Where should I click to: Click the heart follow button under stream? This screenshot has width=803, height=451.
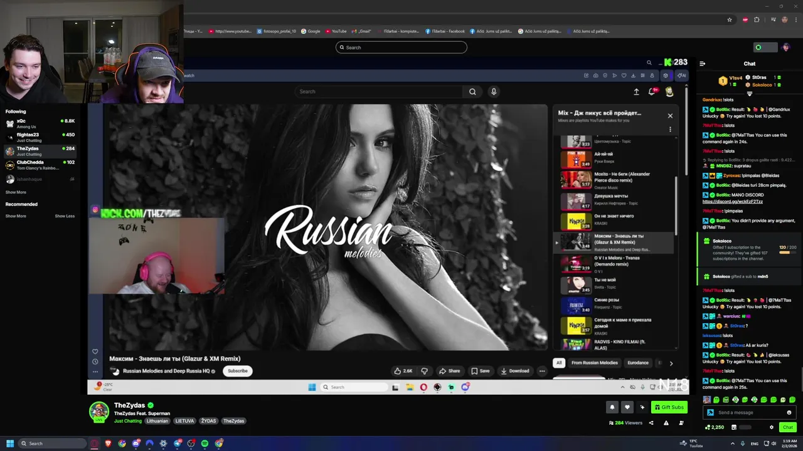pyautogui.click(x=627, y=407)
